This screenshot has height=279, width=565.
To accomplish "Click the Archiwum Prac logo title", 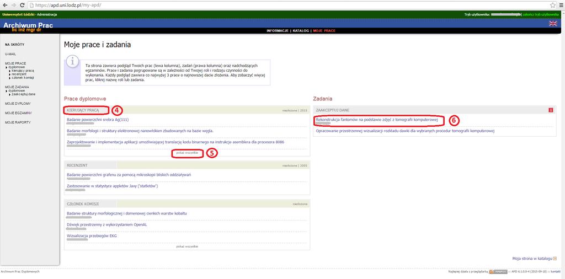I will [x=28, y=25].
